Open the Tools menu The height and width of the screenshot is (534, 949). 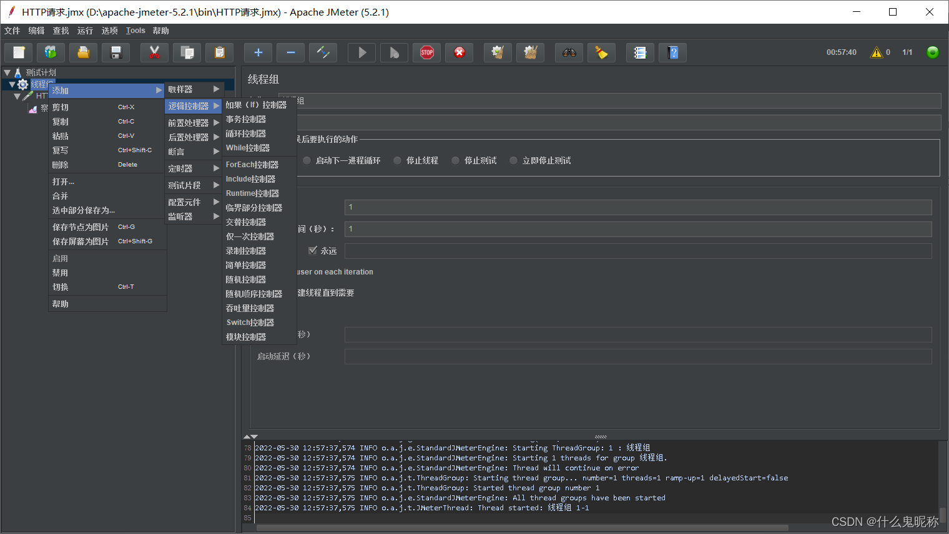click(x=135, y=31)
